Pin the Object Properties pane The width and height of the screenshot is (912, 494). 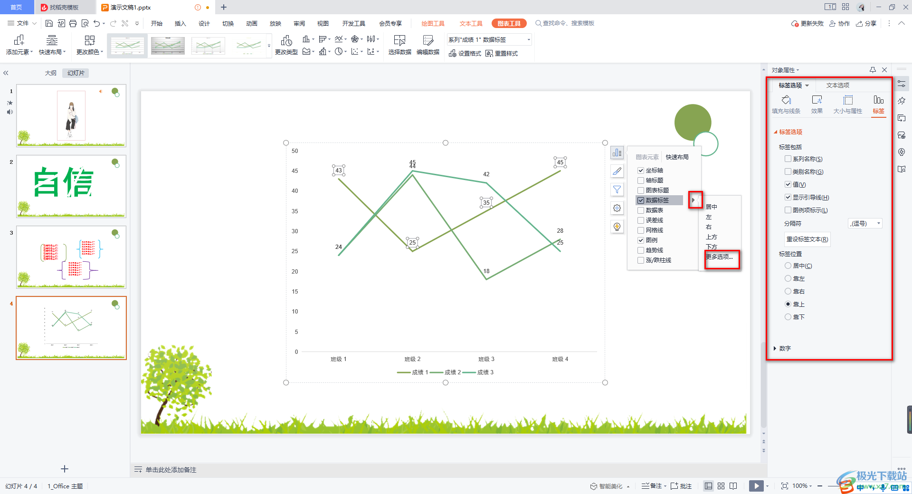(873, 70)
